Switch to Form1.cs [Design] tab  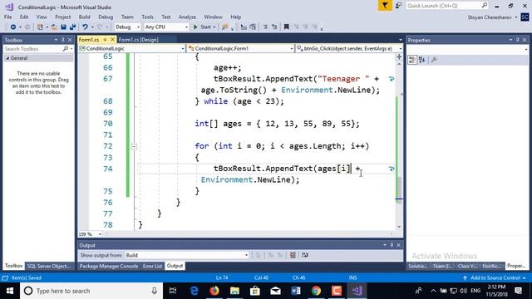(139, 40)
